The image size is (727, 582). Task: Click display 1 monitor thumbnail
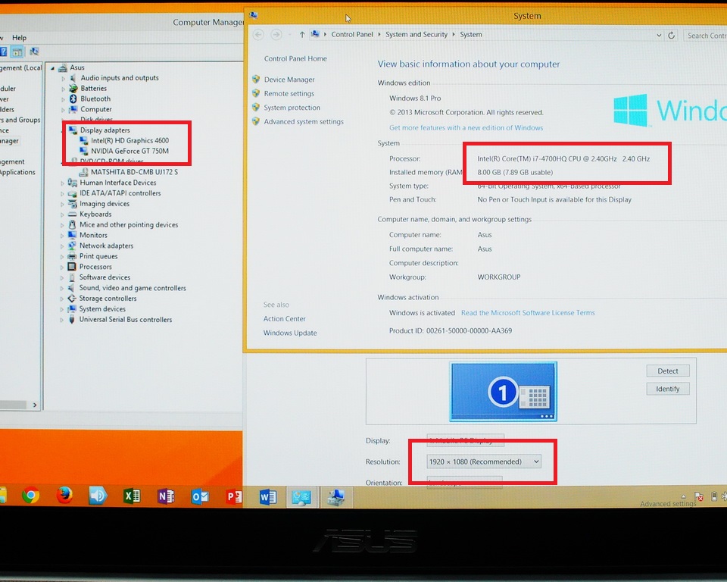click(503, 391)
